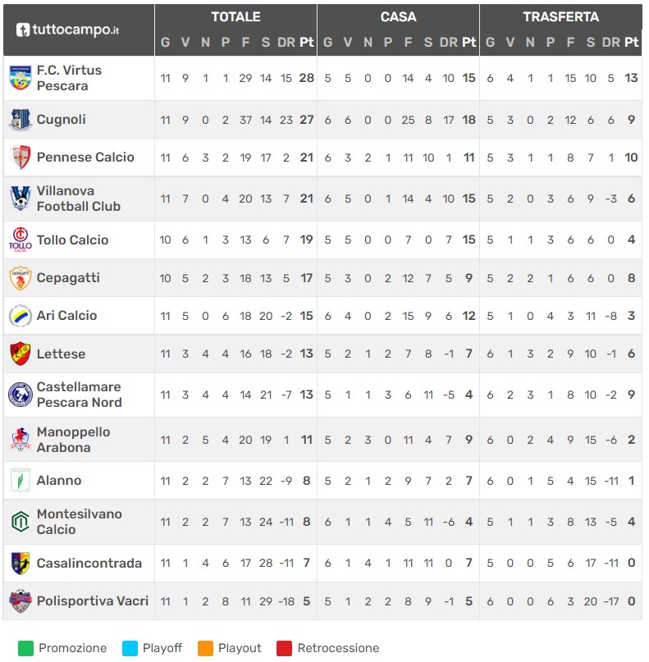
Task: Select the Casalincontrada team name
Action: point(89,564)
